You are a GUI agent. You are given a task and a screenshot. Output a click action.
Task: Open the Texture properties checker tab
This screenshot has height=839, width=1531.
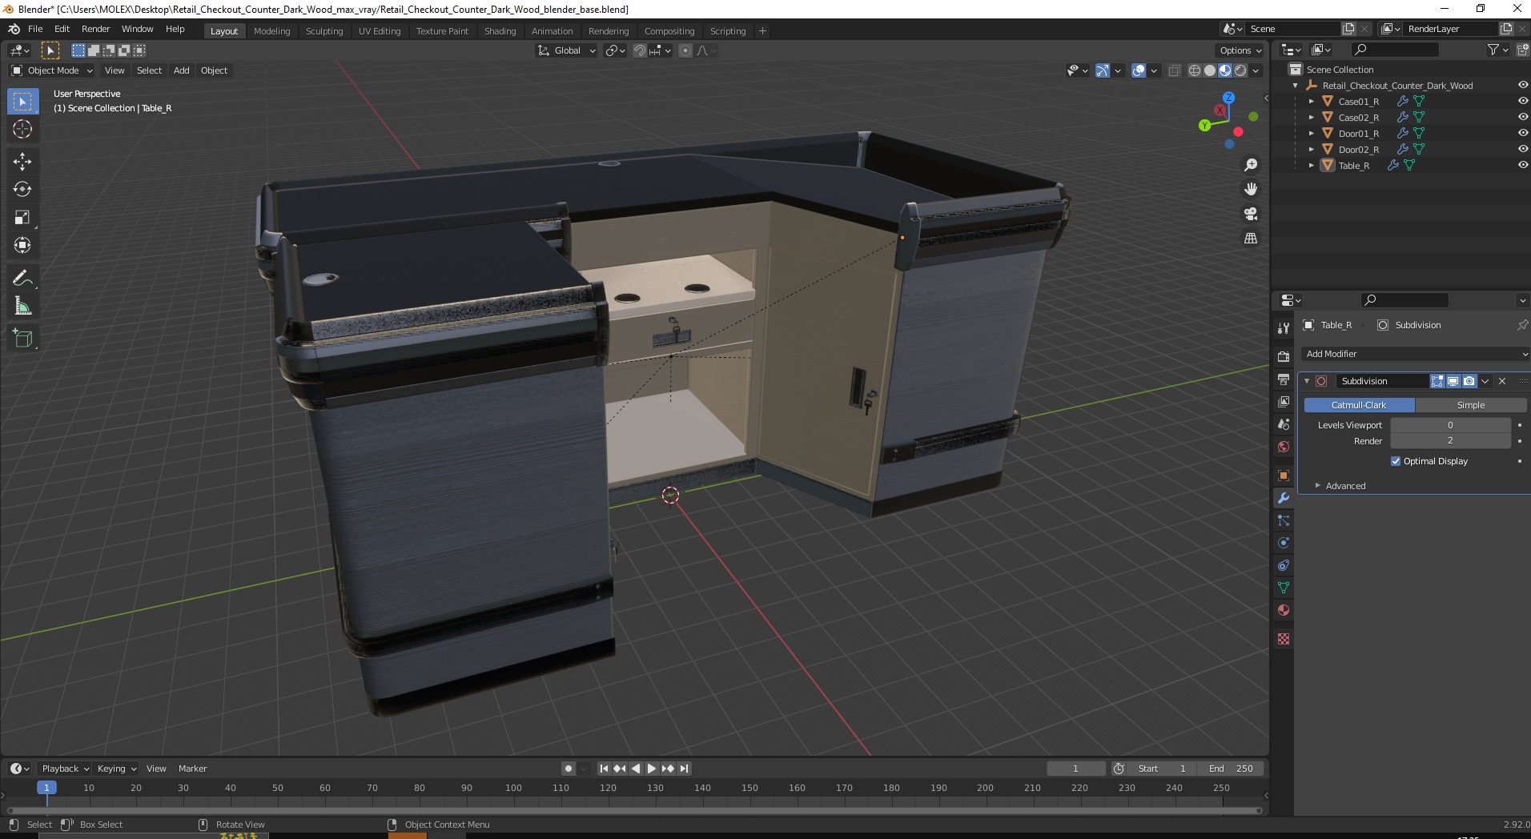(x=1284, y=639)
